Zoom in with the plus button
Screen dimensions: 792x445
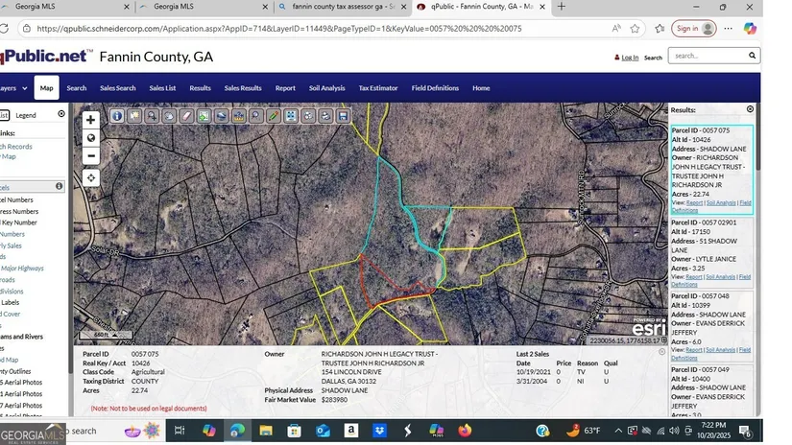coord(91,121)
